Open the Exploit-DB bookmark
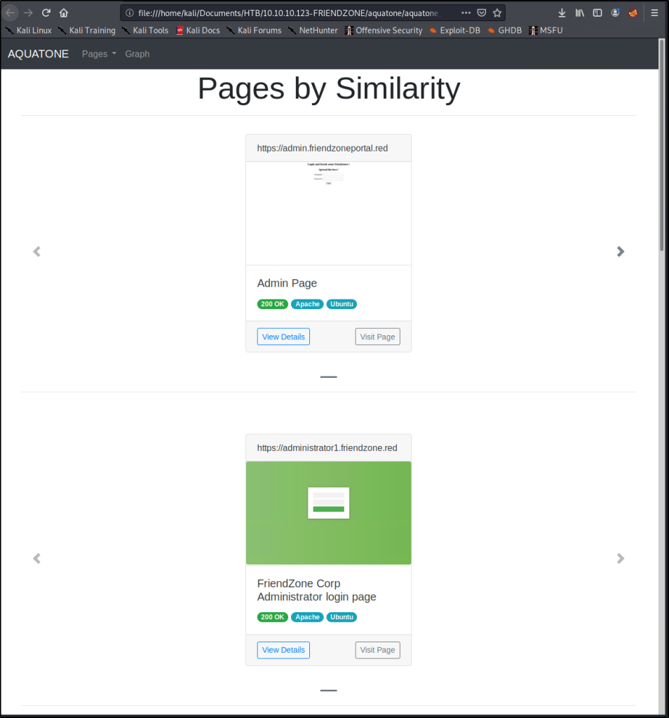The height and width of the screenshot is (718, 669). click(454, 30)
